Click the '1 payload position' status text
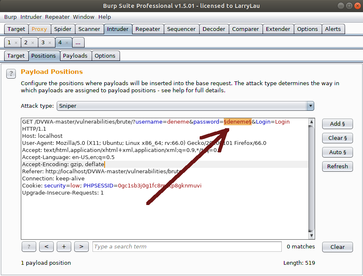 point(46,263)
